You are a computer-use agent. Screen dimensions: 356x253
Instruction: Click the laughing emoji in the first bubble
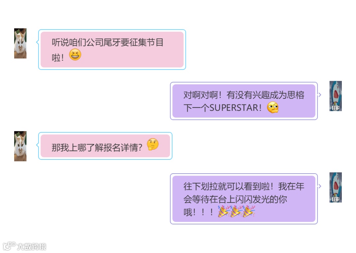click(x=75, y=54)
